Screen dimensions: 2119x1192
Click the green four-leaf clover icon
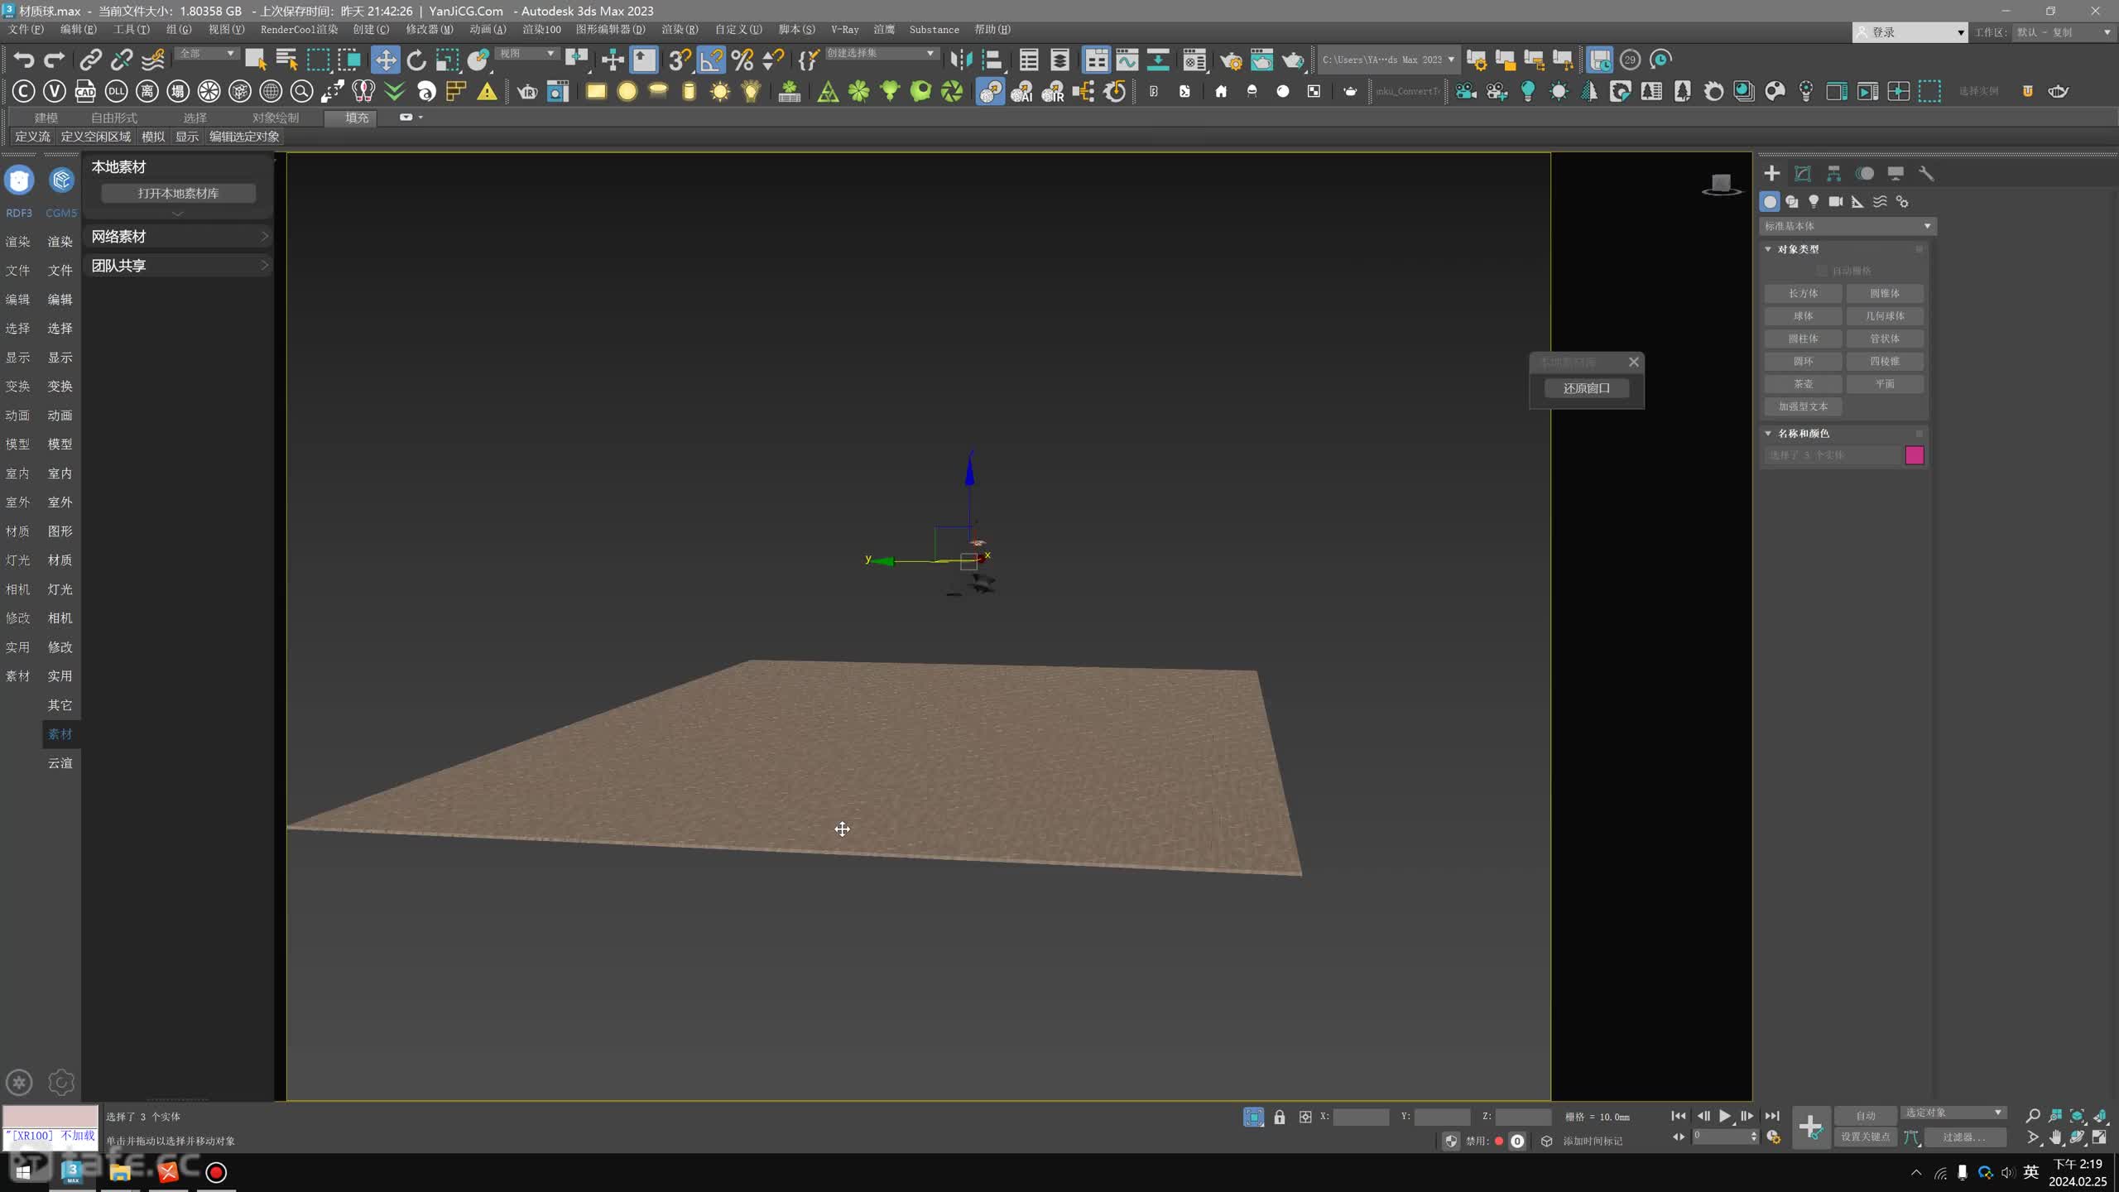pos(859,91)
